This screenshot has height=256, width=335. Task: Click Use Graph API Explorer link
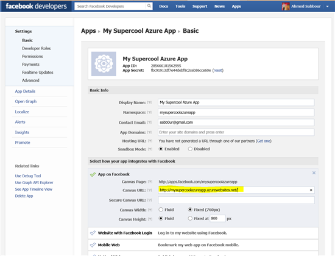[x=34, y=183]
